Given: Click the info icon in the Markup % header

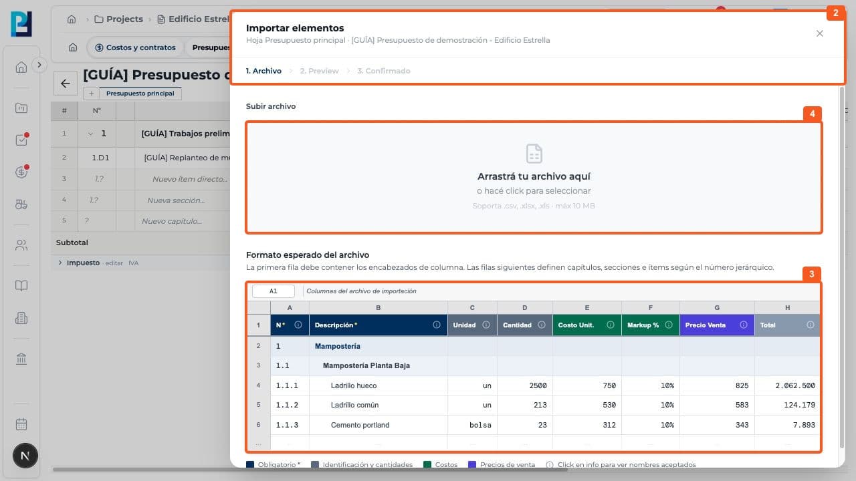Looking at the screenshot, I should (669, 325).
